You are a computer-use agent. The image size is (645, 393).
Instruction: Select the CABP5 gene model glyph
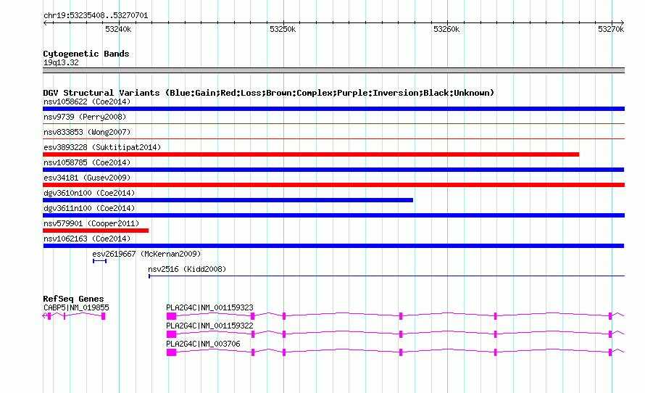(x=74, y=315)
